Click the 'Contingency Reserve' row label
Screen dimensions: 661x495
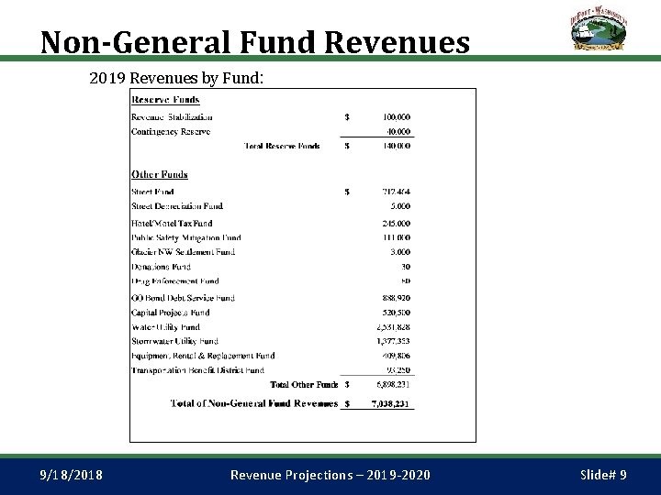pyautogui.click(x=171, y=132)
